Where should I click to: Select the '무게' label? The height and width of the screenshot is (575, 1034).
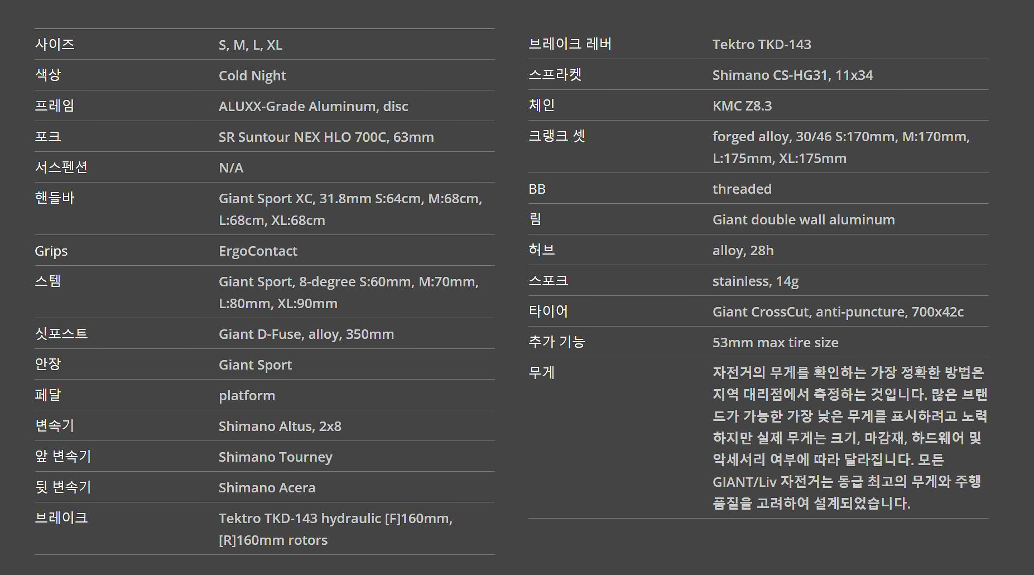pyautogui.click(x=542, y=373)
